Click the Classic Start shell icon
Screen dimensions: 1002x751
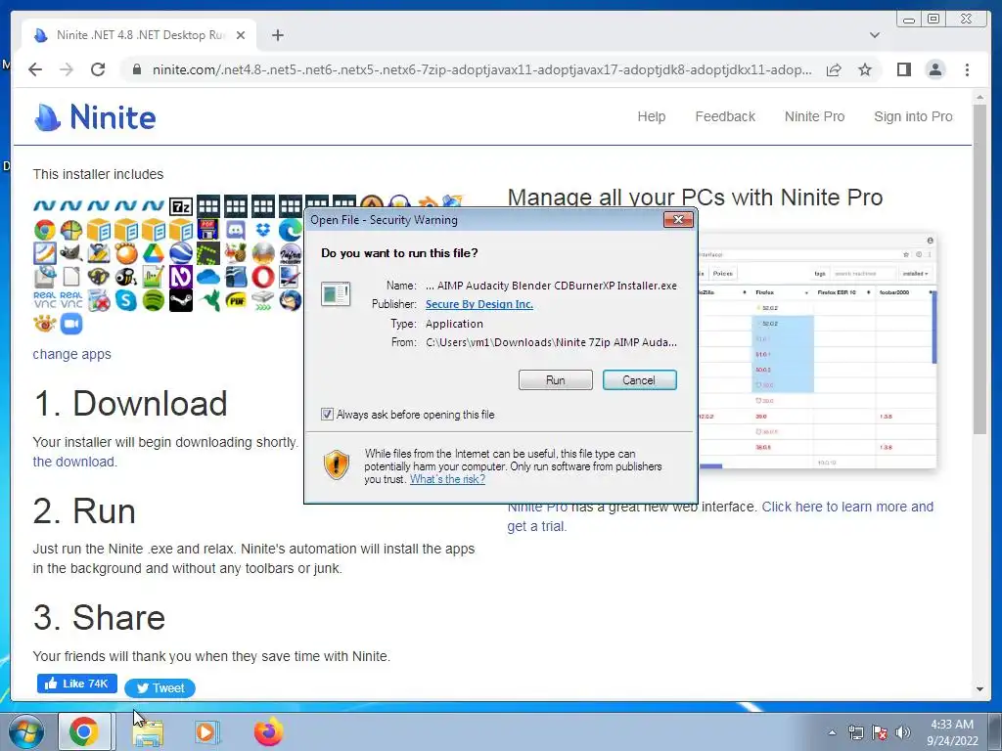(71, 230)
